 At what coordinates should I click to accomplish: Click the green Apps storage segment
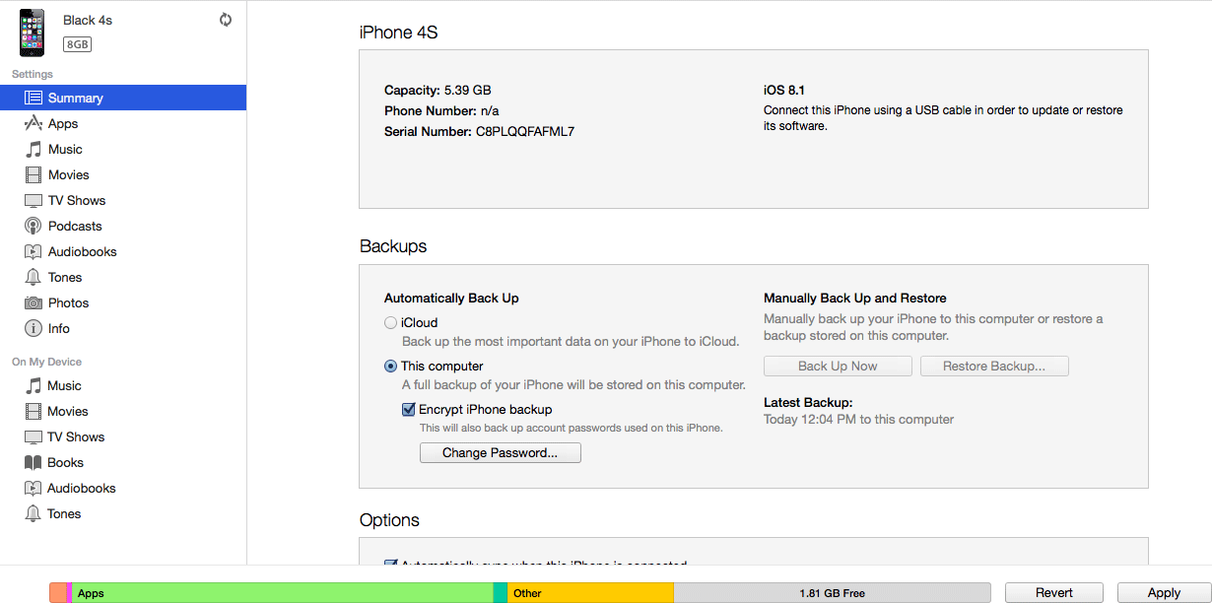pyautogui.click(x=283, y=593)
